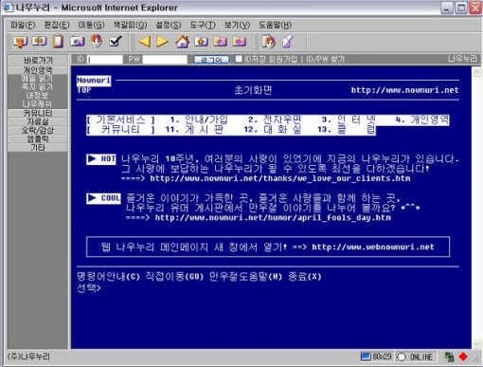The width and height of the screenshot is (483, 367).
Task: Select the 바로가기 sidebar header
Action: click(38, 60)
